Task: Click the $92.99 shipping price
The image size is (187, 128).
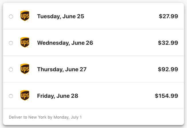Action: (168, 70)
